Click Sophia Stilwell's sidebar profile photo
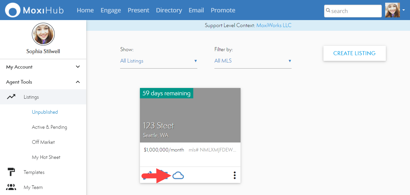This screenshot has width=410, height=195. 43,34
